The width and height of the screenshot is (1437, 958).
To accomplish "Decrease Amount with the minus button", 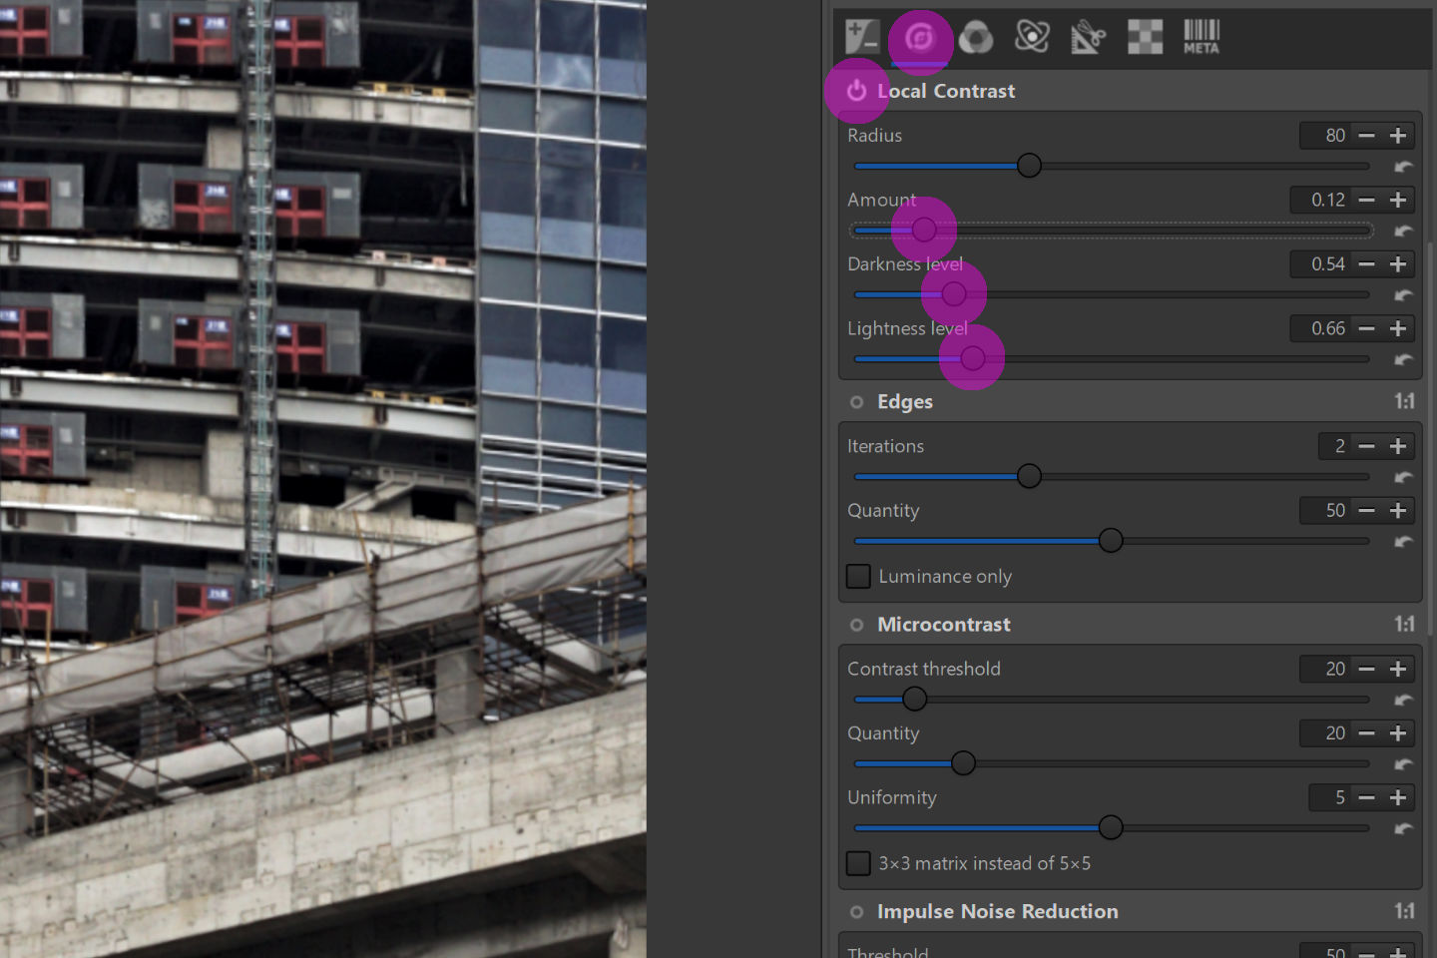I will [1367, 200].
